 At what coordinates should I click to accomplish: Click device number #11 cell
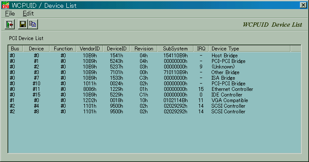click(x=36, y=89)
